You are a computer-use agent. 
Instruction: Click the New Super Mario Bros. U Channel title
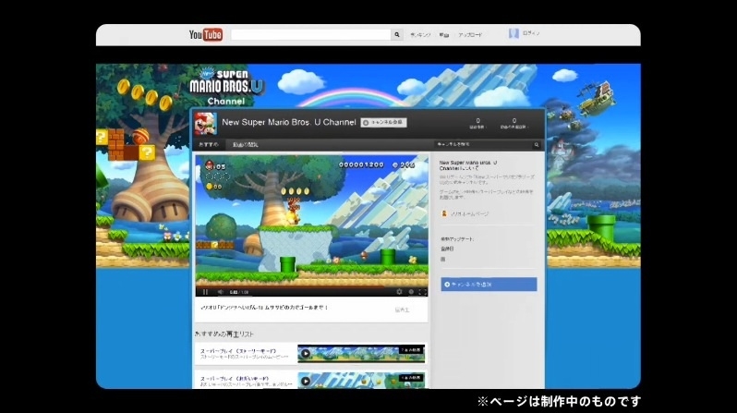pos(288,122)
